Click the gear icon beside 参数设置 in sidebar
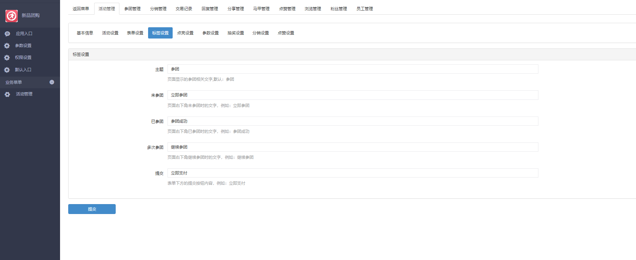The width and height of the screenshot is (636, 260). (7, 46)
